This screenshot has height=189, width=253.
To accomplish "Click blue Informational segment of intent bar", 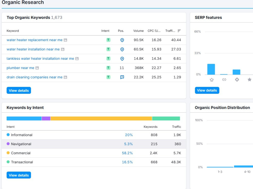I will pos(24,118).
